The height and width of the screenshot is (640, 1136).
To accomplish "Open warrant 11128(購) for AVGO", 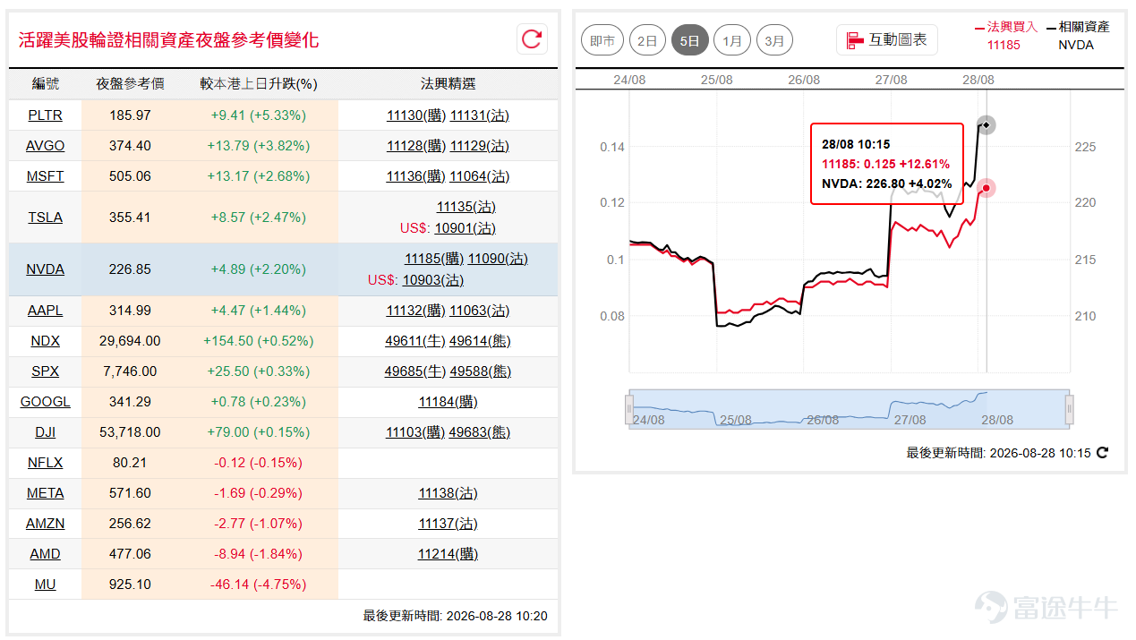I will pyautogui.click(x=416, y=146).
